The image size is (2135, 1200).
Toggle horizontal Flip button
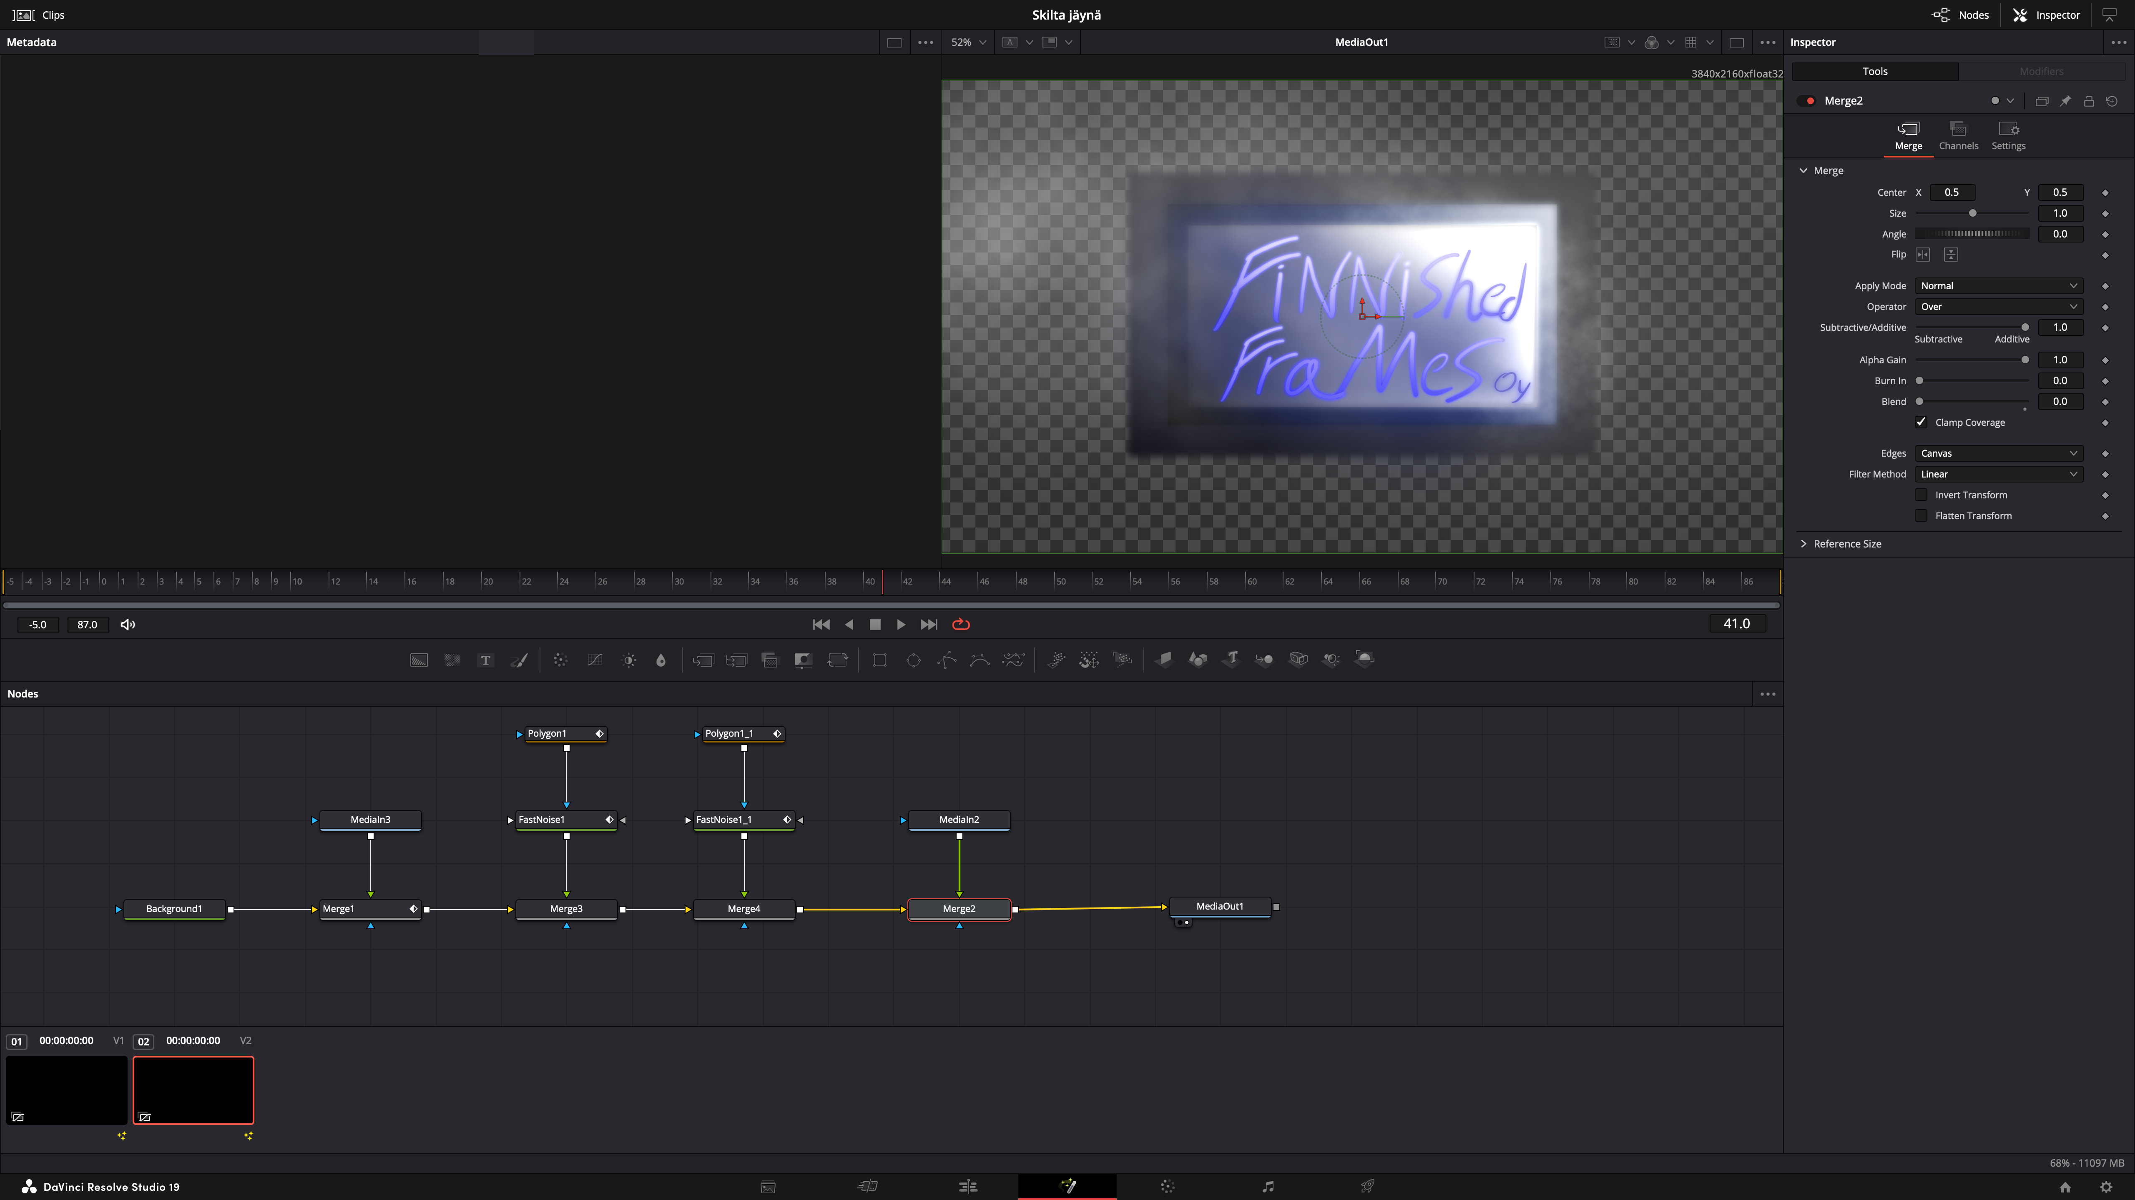tap(1923, 255)
